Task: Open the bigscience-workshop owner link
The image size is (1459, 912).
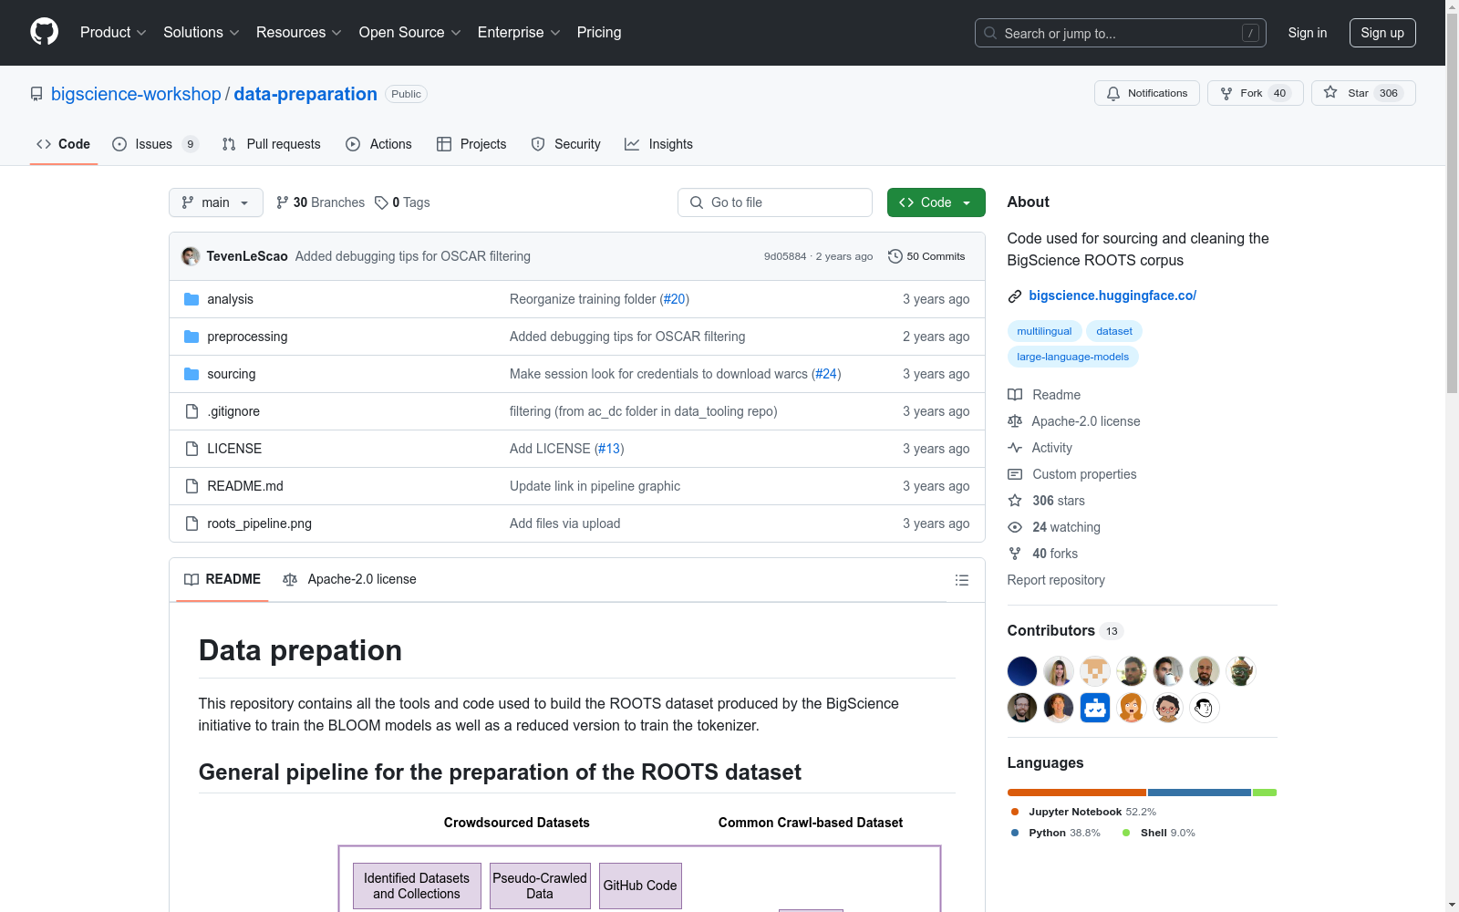Action: 136,94
